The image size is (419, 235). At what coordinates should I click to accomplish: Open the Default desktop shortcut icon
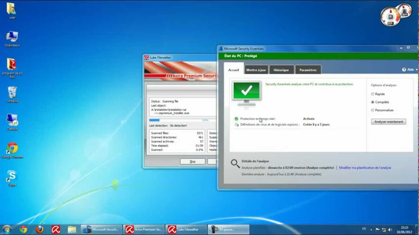point(12,122)
